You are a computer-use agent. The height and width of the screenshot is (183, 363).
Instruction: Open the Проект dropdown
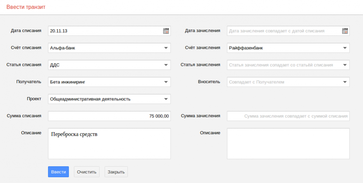[x=166, y=99]
